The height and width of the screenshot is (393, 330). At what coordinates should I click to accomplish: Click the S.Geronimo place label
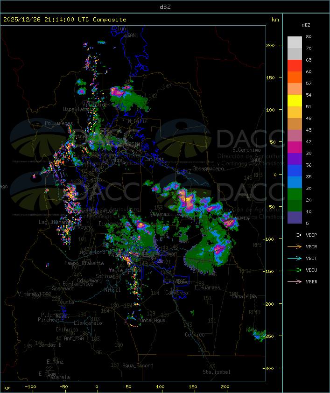pos(246,150)
